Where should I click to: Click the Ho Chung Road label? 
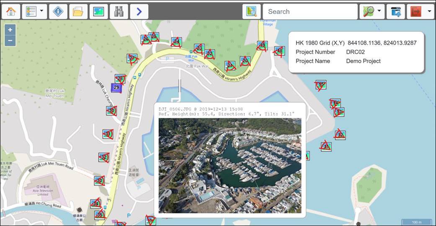click(x=43, y=205)
